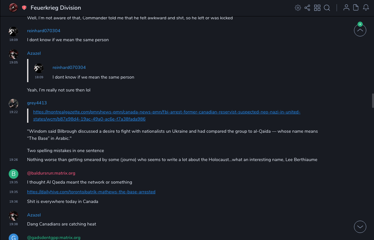Click the grey4413 username

(x=37, y=103)
